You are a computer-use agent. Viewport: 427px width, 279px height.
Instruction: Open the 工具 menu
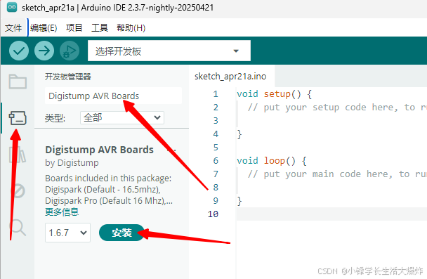point(100,28)
